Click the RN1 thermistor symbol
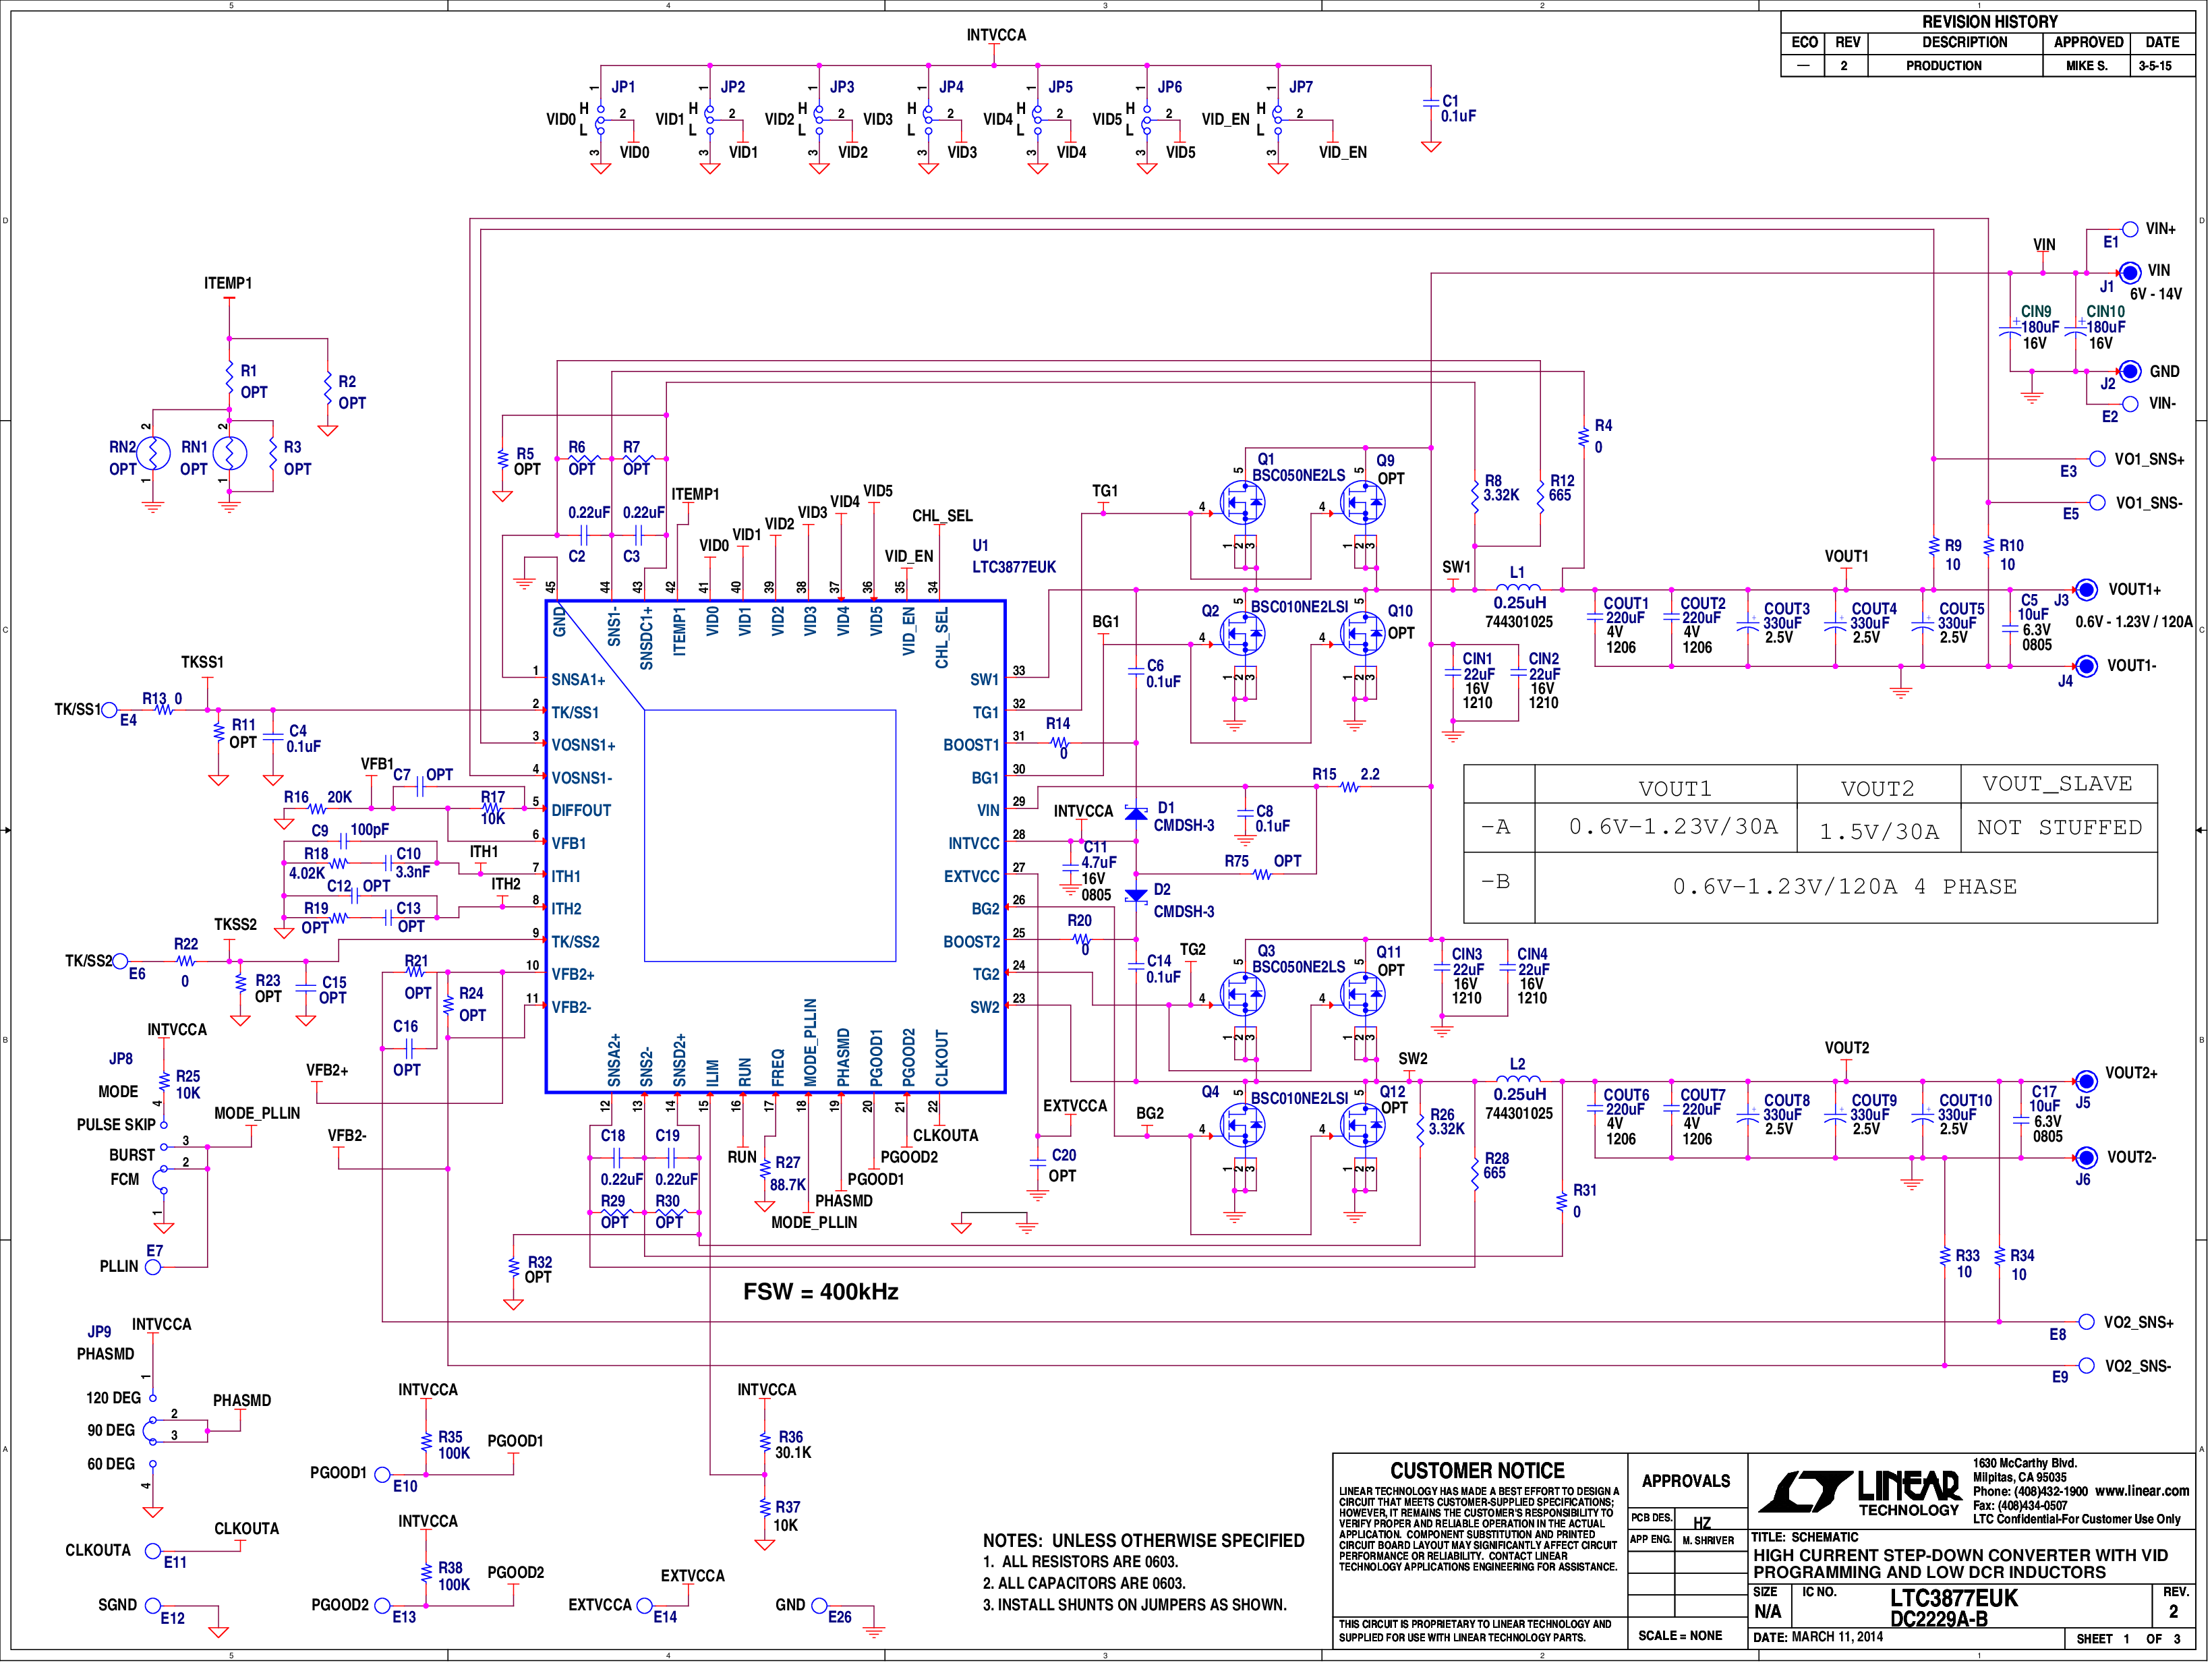This screenshot has height=1669, width=2212. (x=229, y=454)
